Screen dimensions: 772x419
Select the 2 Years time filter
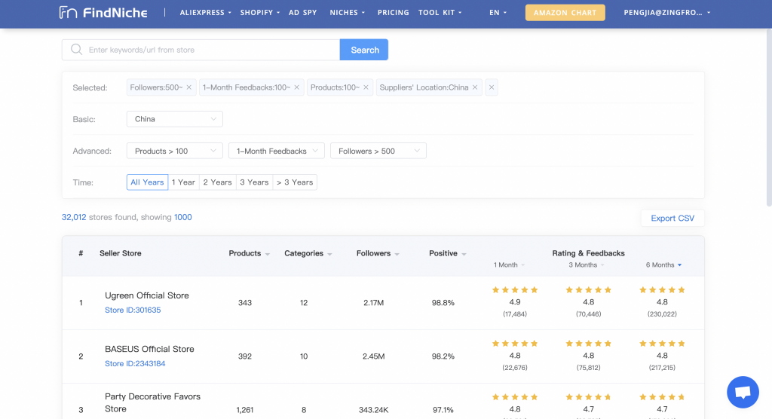218,182
